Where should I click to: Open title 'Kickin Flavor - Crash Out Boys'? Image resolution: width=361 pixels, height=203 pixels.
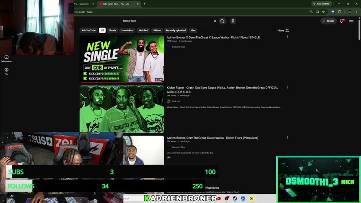tap(222, 90)
